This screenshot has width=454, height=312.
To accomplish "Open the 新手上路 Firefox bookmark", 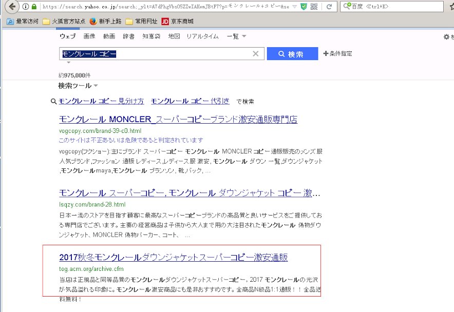I will pos(105,22).
